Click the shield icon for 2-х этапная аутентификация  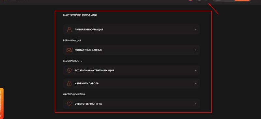(69, 70)
